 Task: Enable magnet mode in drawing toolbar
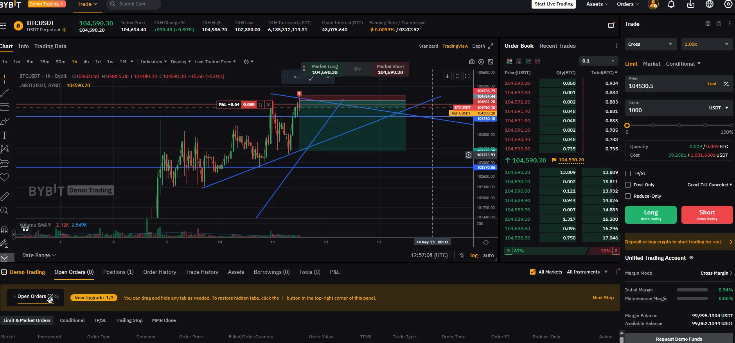tap(4, 229)
